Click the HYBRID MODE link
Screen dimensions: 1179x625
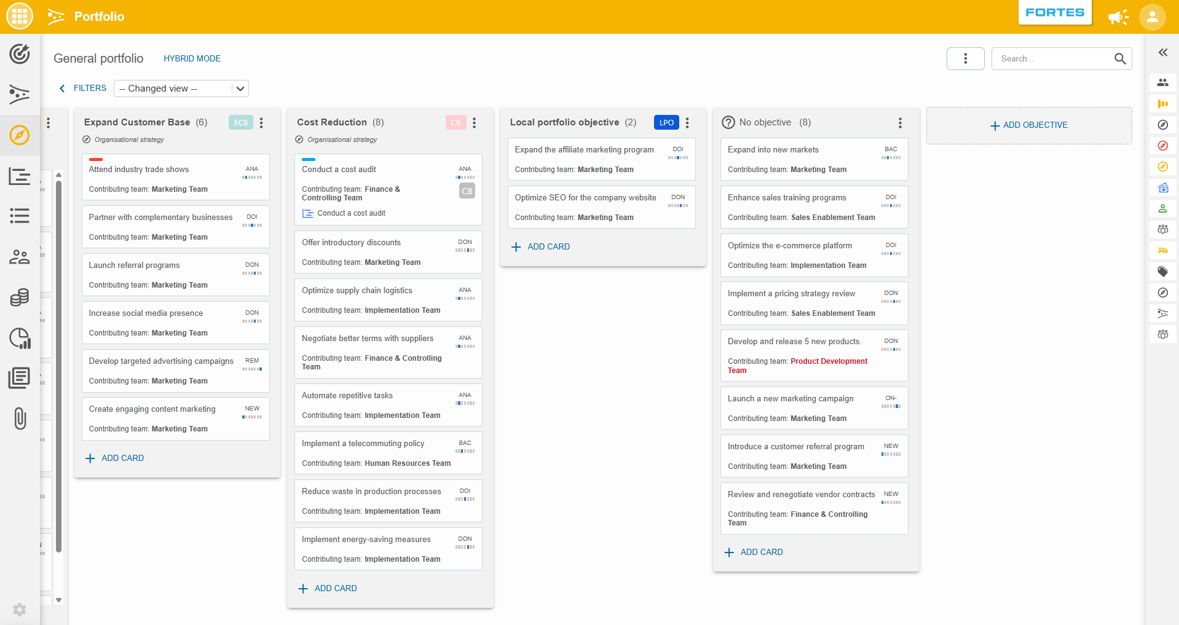(192, 58)
